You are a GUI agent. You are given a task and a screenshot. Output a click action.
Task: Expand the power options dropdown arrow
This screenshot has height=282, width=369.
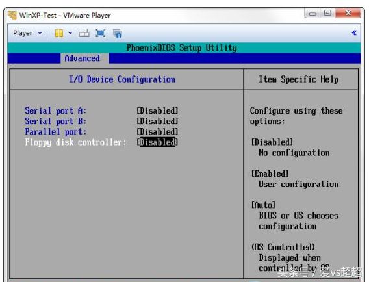tap(70, 33)
